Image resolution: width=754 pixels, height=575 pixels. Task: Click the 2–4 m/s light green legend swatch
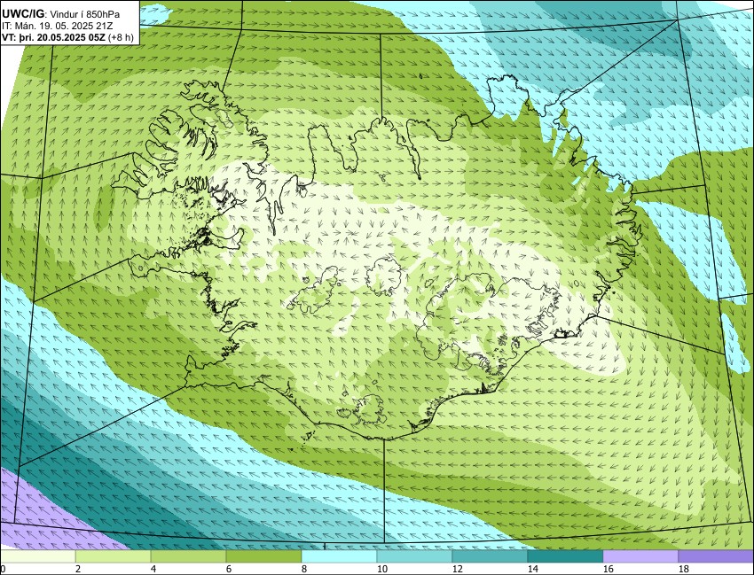tap(113, 556)
